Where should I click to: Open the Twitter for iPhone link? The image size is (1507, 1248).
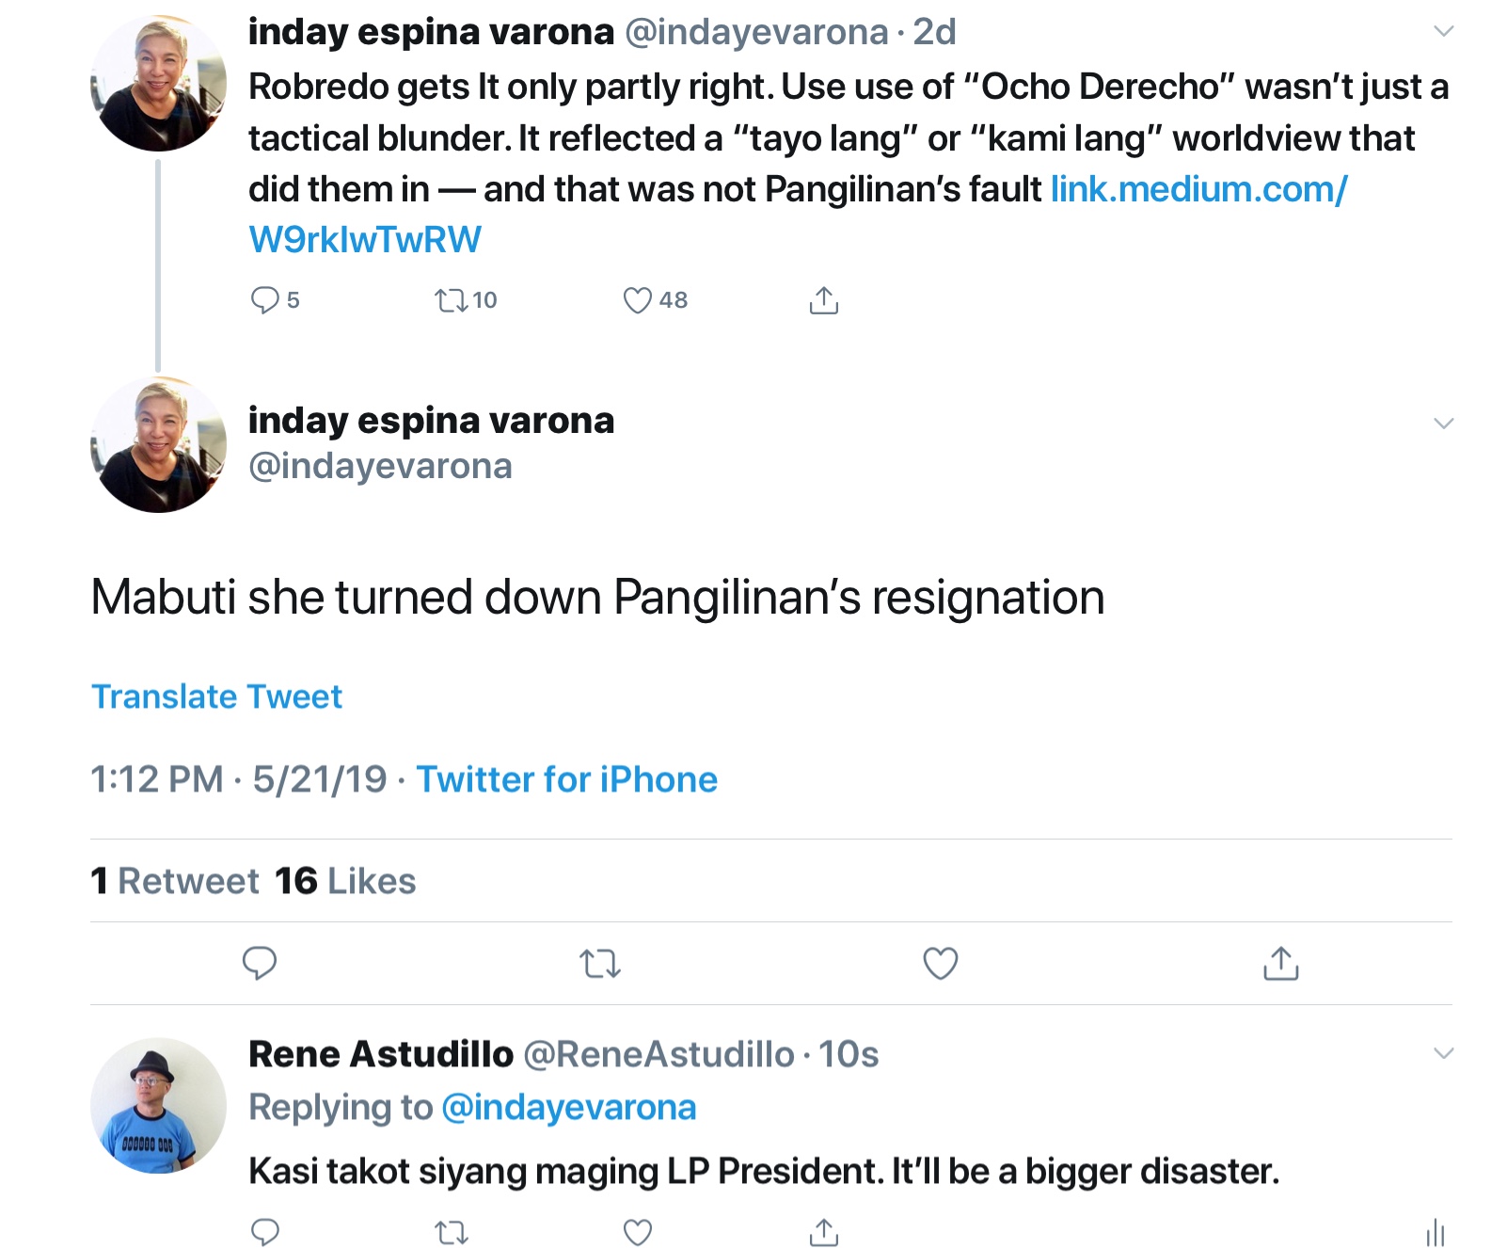[566, 779]
